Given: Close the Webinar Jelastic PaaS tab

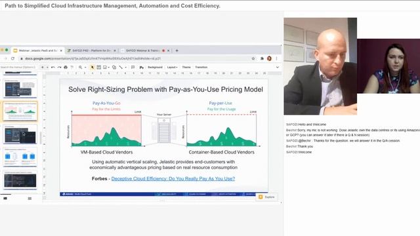Looking at the screenshot, I should (61, 50).
